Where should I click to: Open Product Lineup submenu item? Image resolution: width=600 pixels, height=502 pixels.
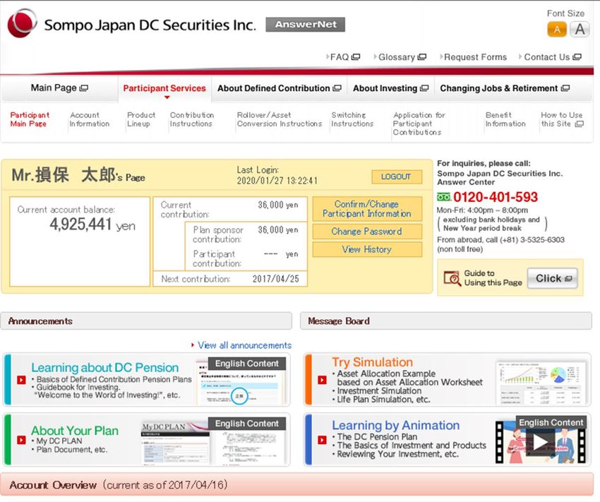coord(140,119)
